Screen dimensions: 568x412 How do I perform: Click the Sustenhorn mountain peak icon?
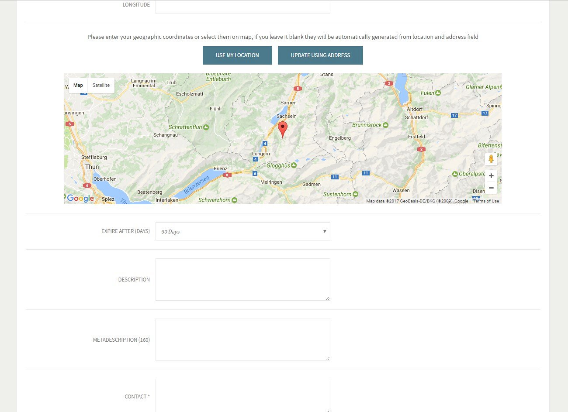click(x=355, y=194)
